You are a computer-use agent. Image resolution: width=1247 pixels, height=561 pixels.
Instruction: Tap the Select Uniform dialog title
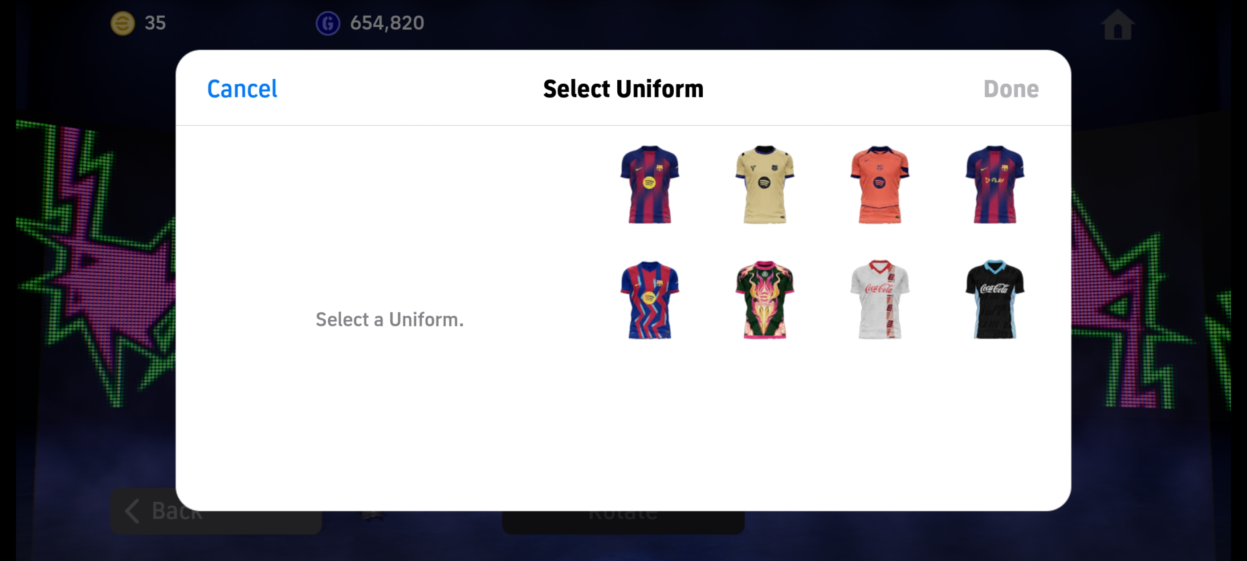(623, 89)
